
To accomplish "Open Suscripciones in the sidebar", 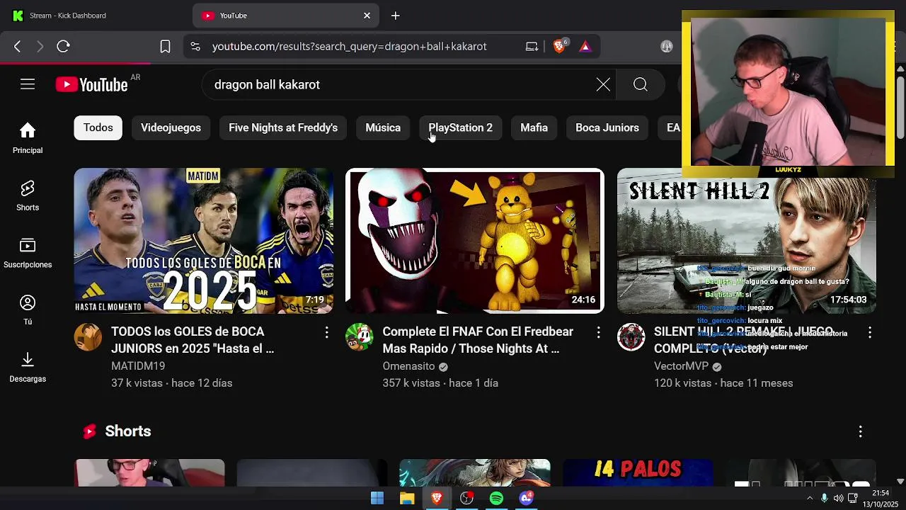I will 28,253.
